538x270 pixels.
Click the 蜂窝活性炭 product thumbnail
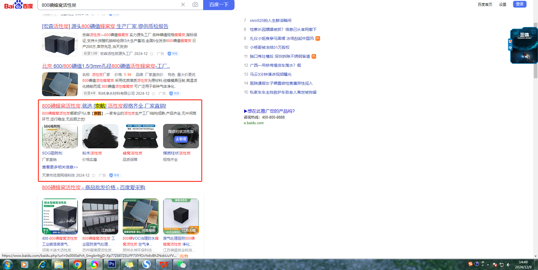click(141, 136)
